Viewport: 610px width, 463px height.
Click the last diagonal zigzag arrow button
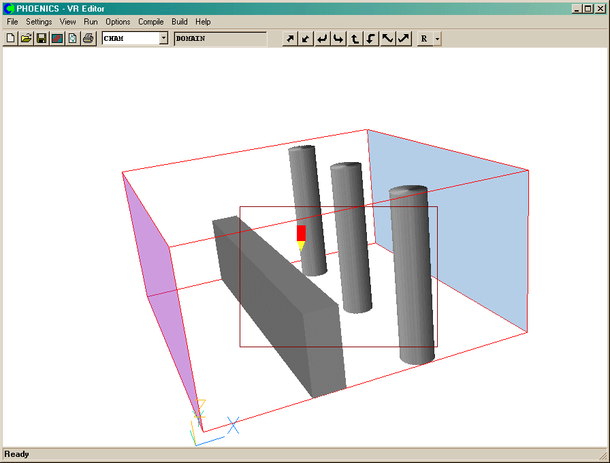pyautogui.click(x=404, y=39)
